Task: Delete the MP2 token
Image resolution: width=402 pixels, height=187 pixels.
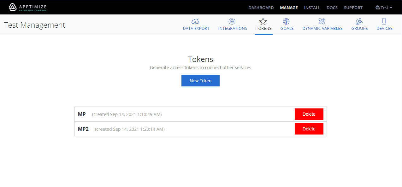Action: (x=309, y=129)
